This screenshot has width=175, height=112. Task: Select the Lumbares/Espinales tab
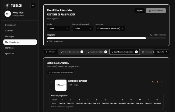click(124, 52)
